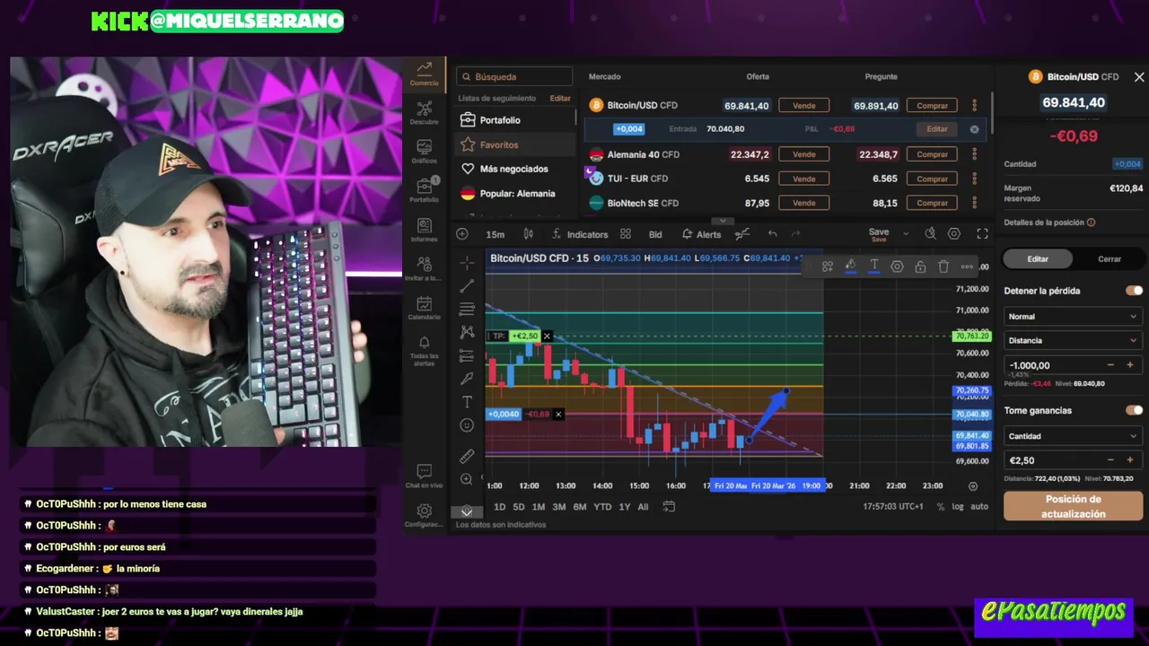Select the trend line drawing tool
1149x646 pixels.
tap(467, 286)
